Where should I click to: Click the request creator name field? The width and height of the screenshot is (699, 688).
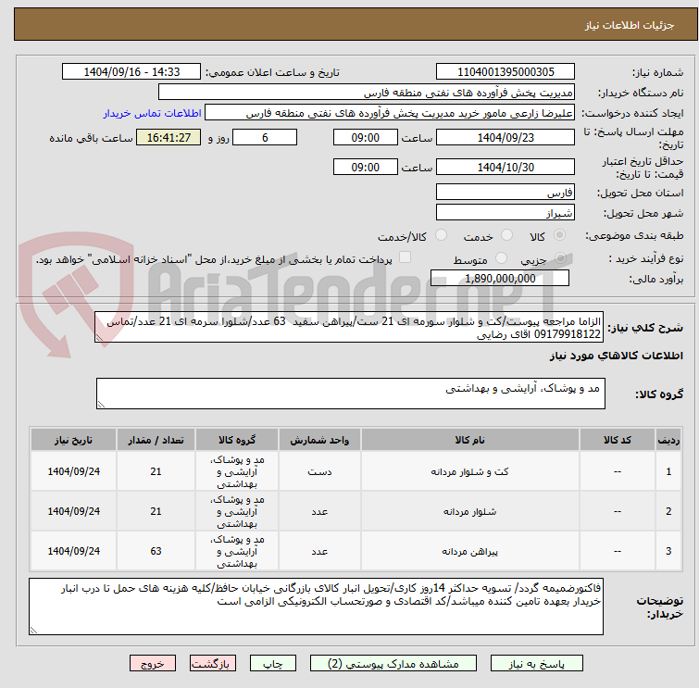[x=390, y=113]
